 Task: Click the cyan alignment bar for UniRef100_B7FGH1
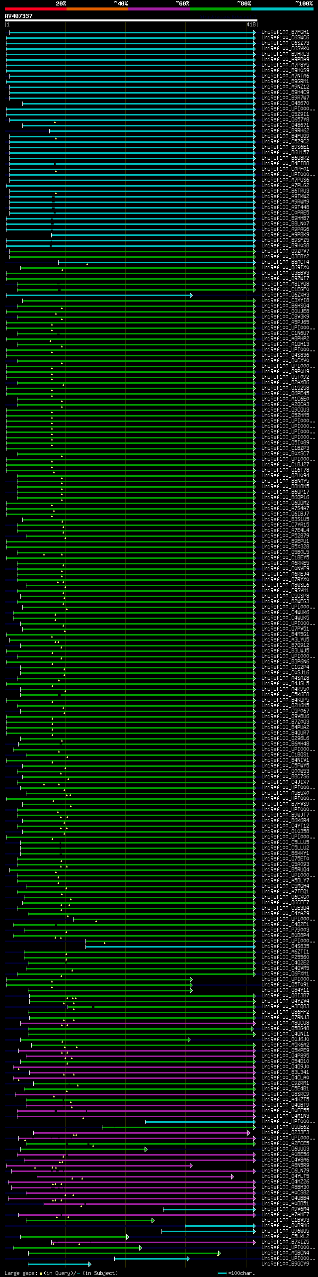click(x=133, y=32)
